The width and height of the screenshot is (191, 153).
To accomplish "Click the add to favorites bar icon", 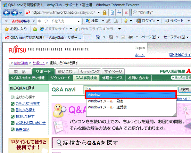I will 35,29.
